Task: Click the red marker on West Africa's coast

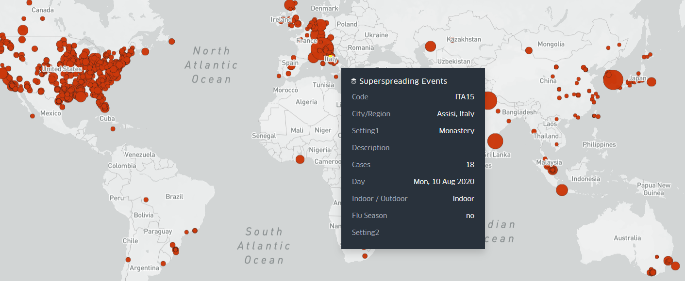Action: 300,159
